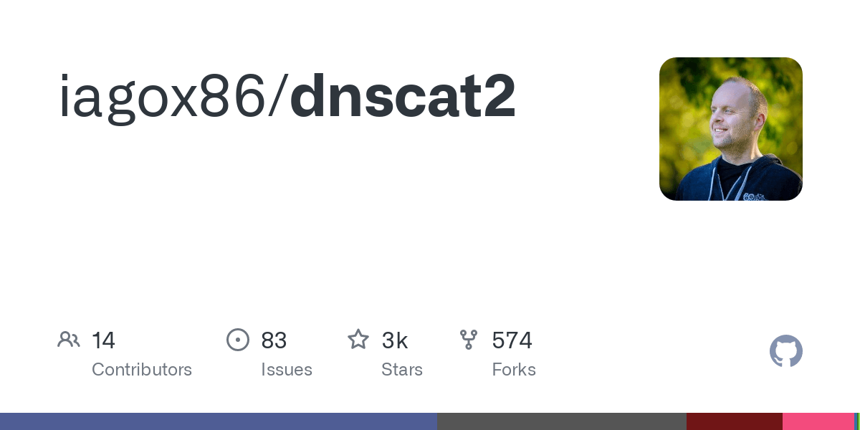Select the 574 forks count
Viewport: 860px width, 430px height.
tap(512, 340)
